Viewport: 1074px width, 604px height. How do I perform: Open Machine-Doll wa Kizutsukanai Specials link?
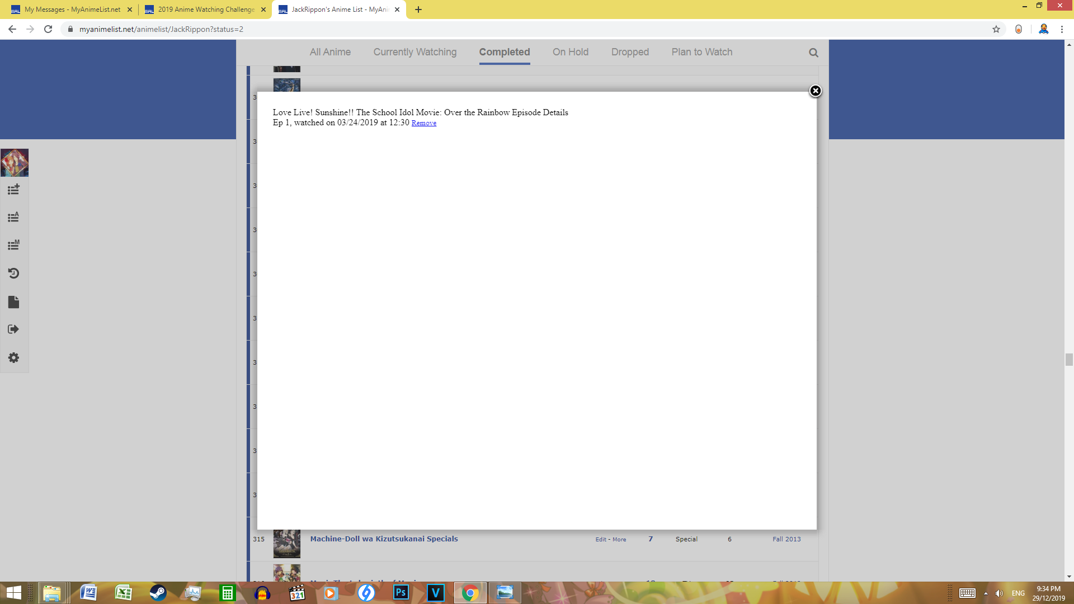tap(384, 539)
